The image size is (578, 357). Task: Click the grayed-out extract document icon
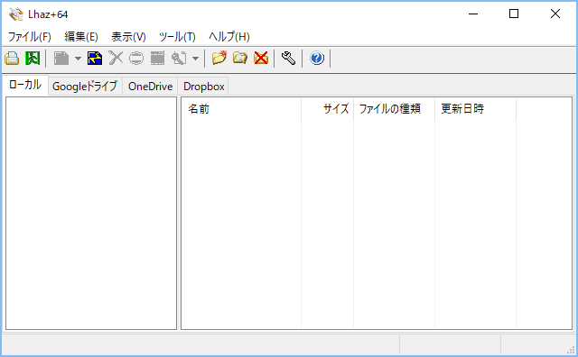[61, 59]
